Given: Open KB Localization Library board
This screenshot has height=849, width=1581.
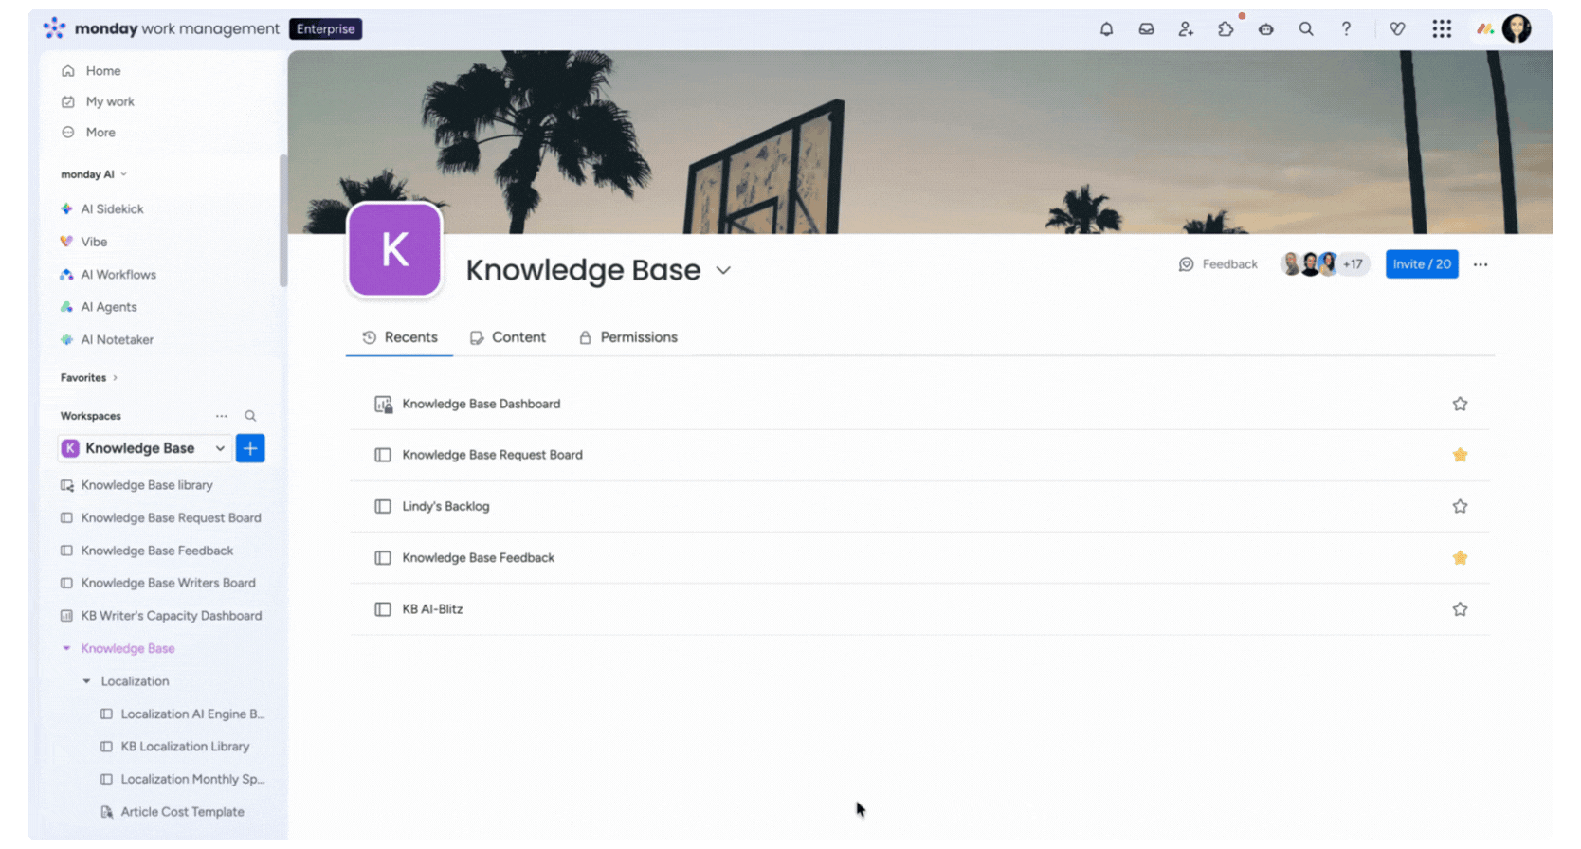Looking at the screenshot, I should [x=185, y=747].
